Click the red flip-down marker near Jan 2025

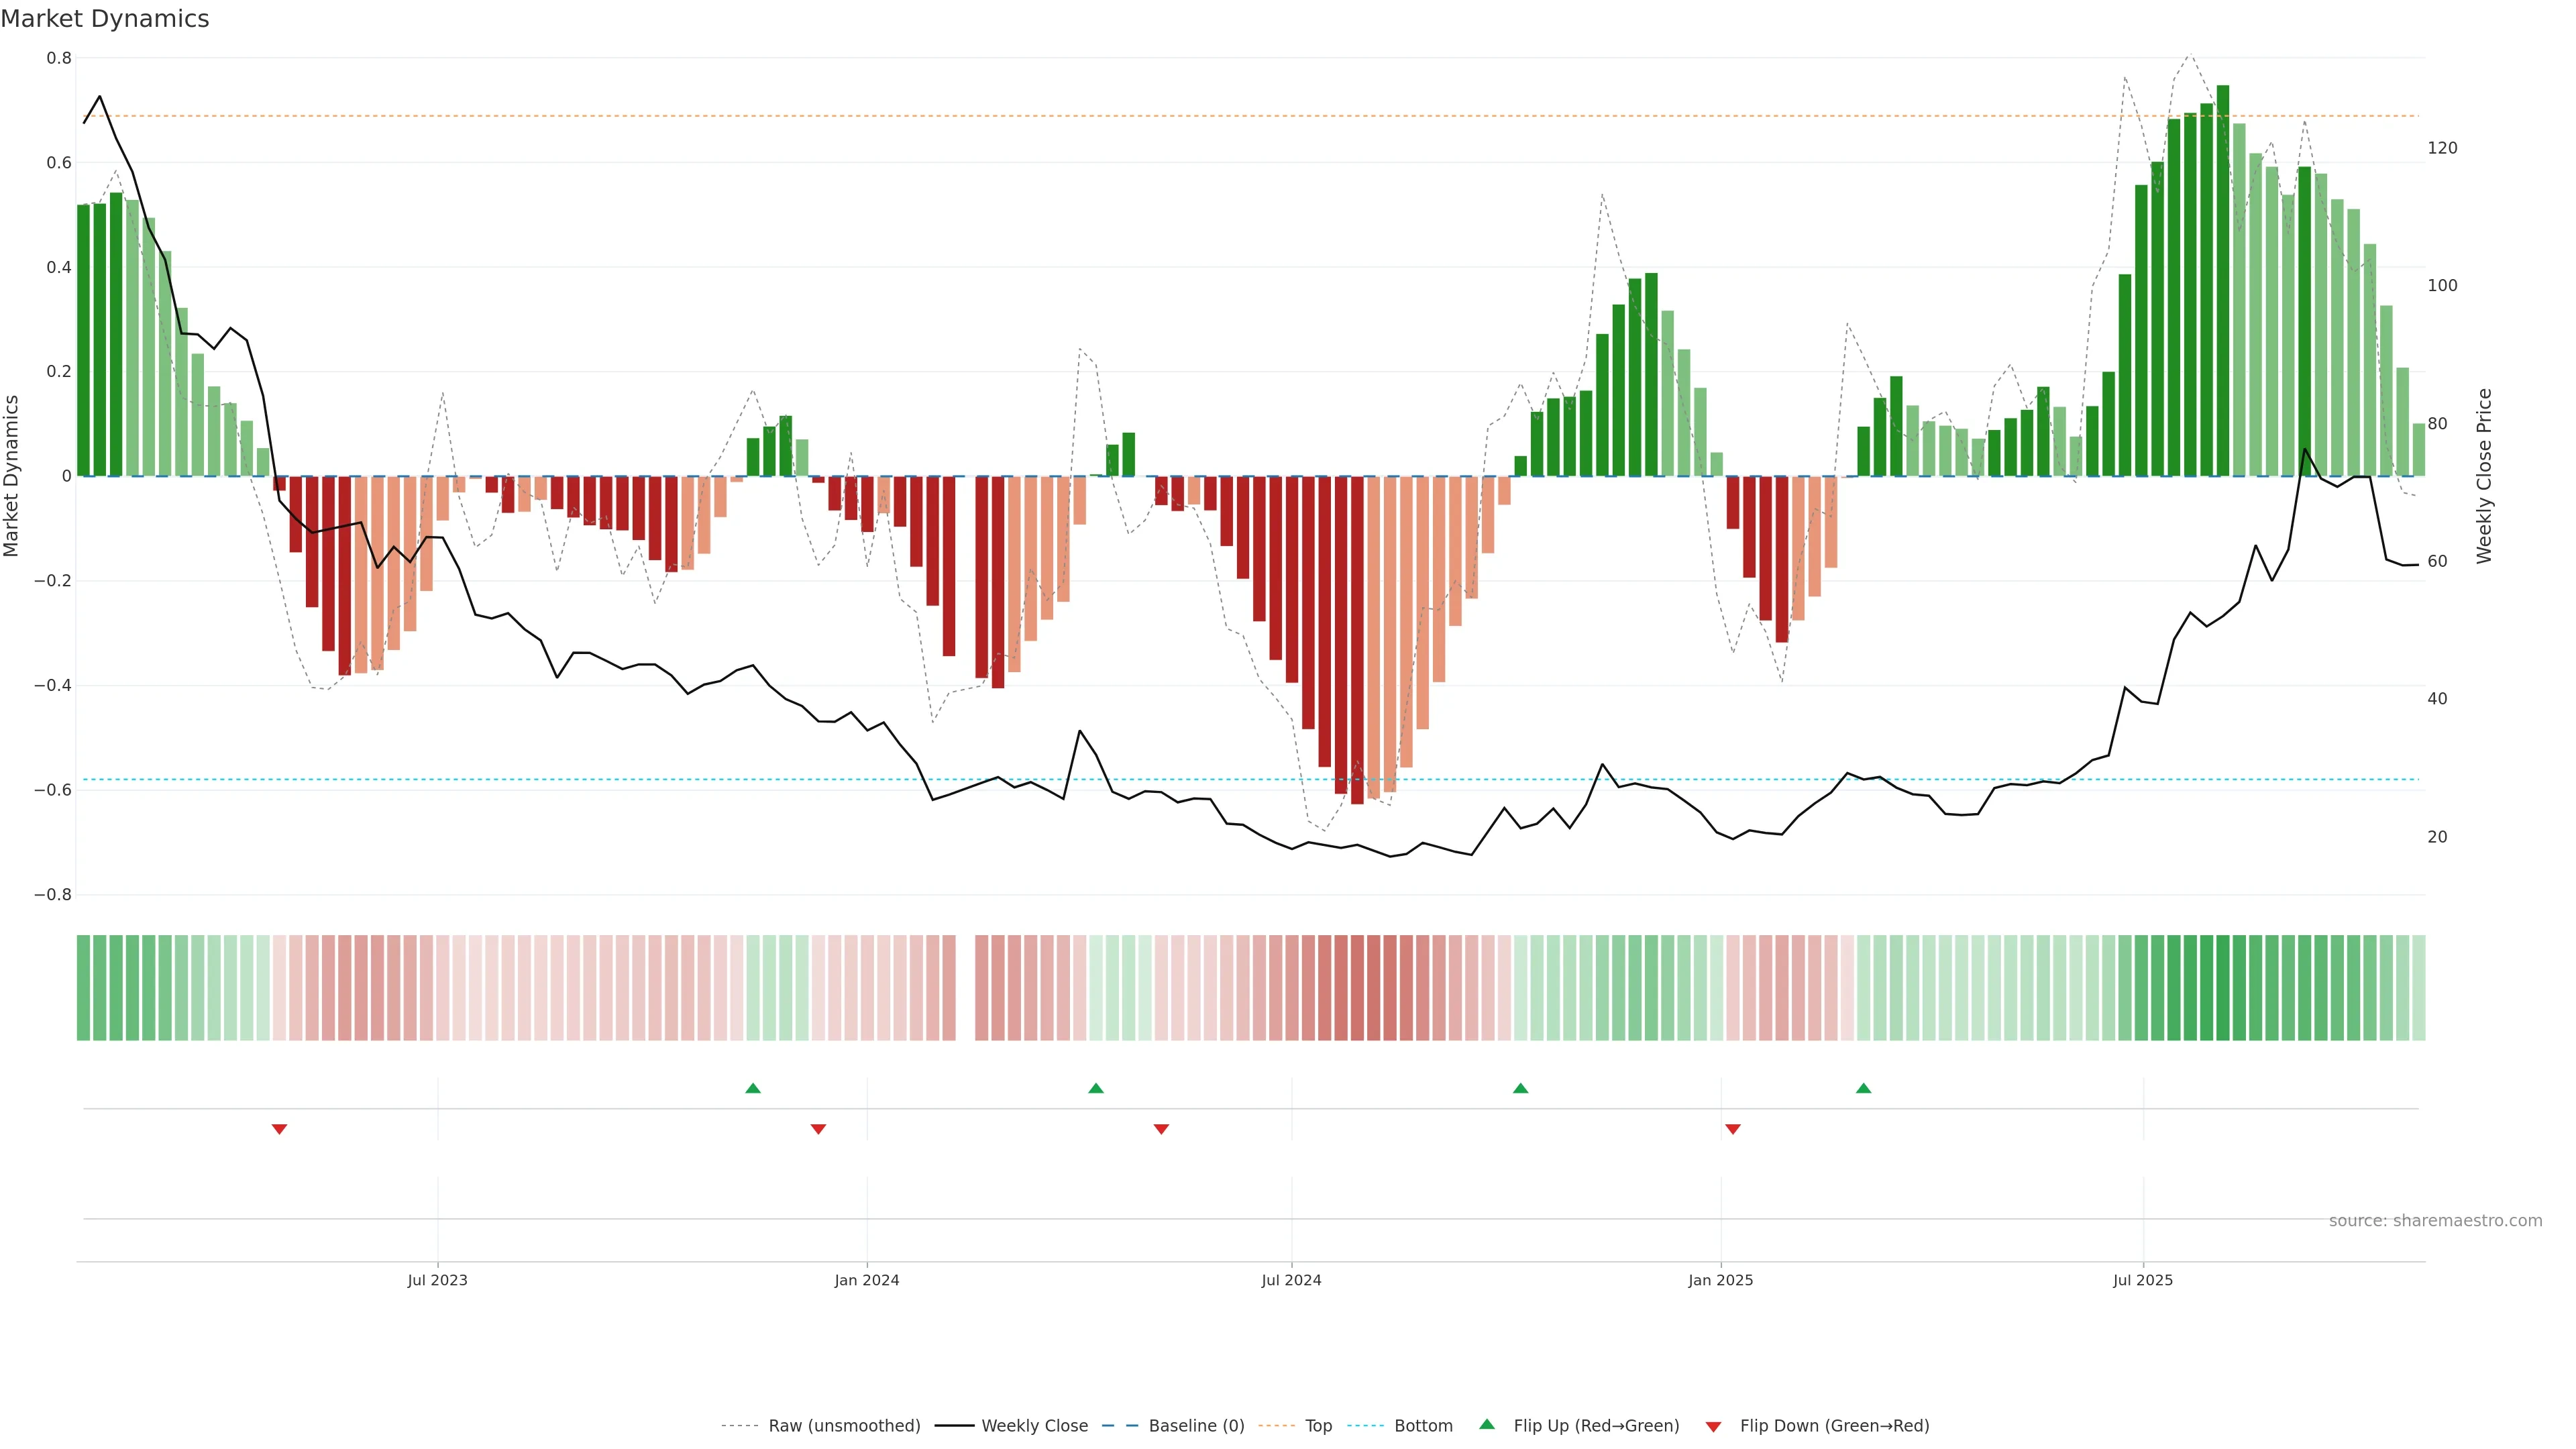1733,1129
